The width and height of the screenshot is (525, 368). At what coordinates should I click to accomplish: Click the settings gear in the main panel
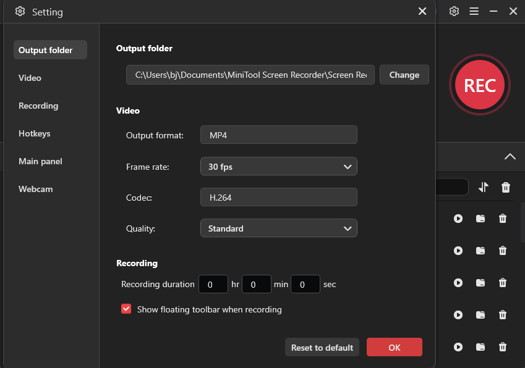454,11
